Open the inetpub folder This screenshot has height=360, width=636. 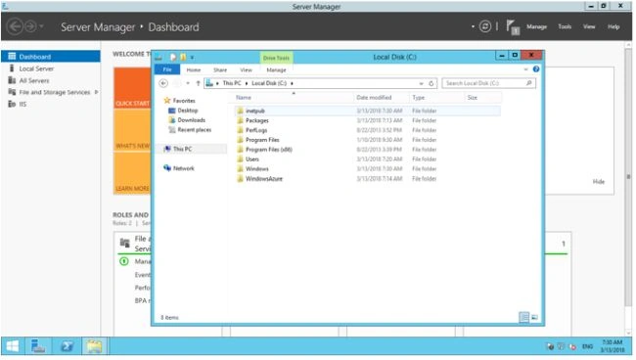(x=255, y=111)
